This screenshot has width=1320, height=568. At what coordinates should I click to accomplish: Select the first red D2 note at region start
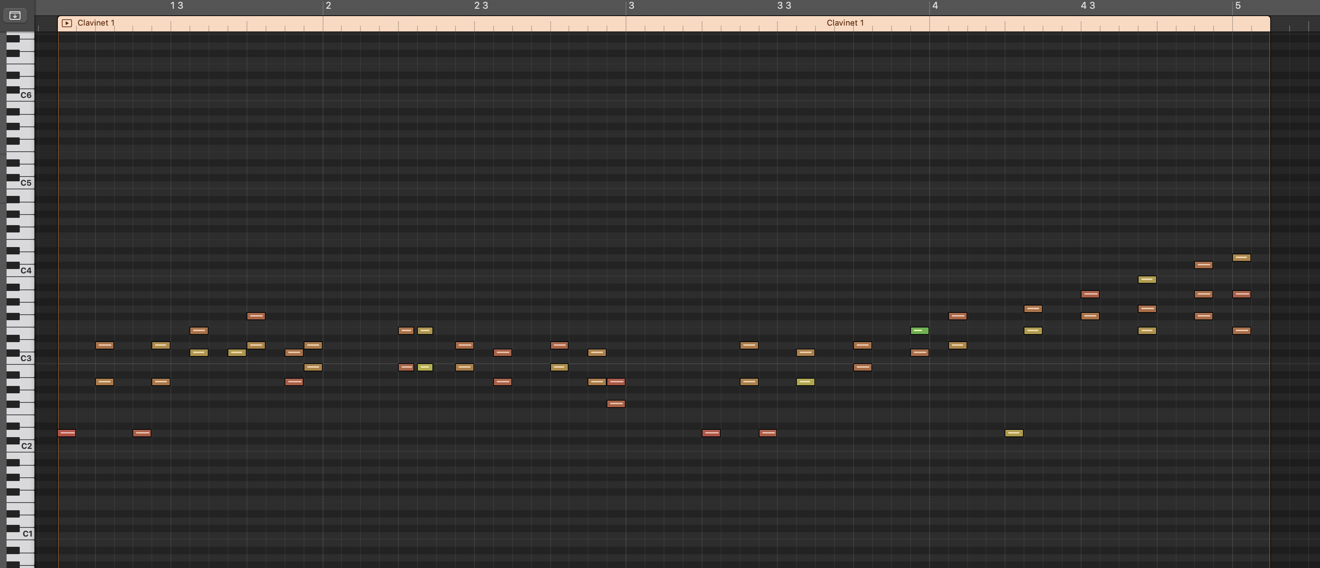point(67,433)
